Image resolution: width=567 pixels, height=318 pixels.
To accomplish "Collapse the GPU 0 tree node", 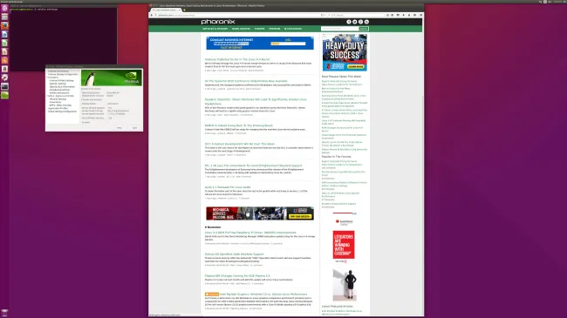I will [x=47, y=96].
